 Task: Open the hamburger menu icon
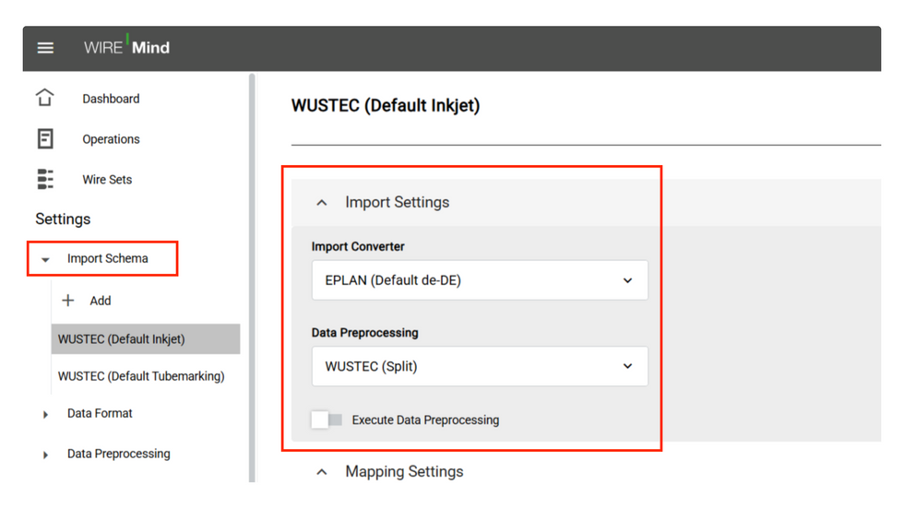(45, 48)
